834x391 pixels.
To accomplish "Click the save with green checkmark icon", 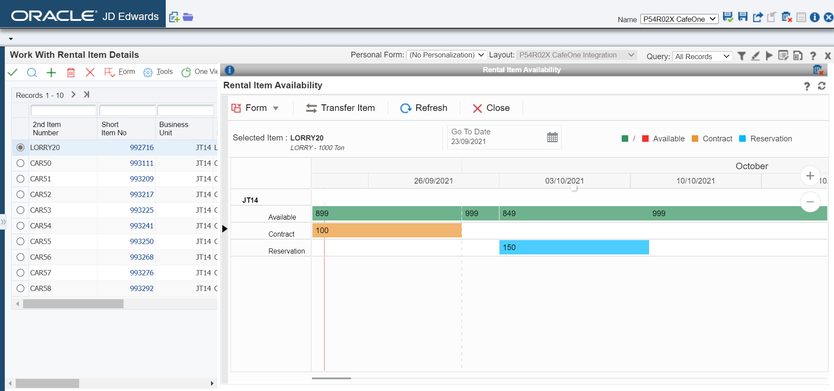I will (x=728, y=17).
